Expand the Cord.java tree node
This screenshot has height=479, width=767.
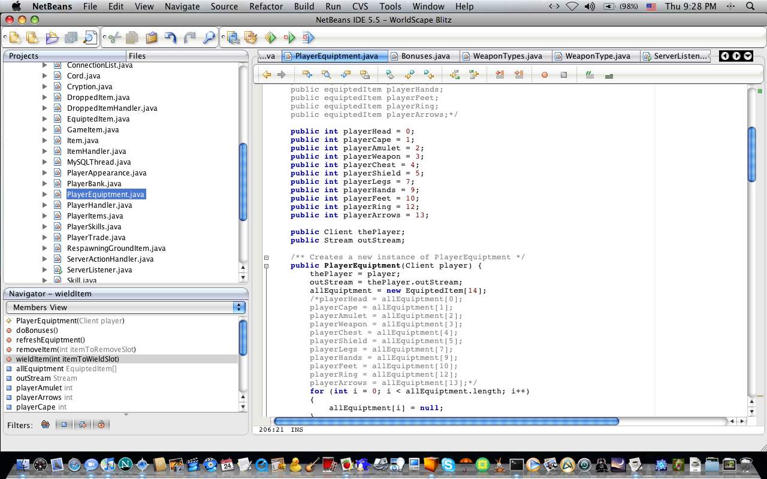pyautogui.click(x=44, y=76)
